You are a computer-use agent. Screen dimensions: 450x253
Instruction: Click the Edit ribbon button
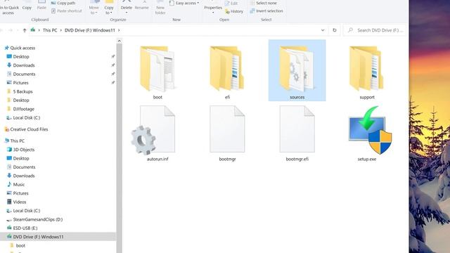231,4
